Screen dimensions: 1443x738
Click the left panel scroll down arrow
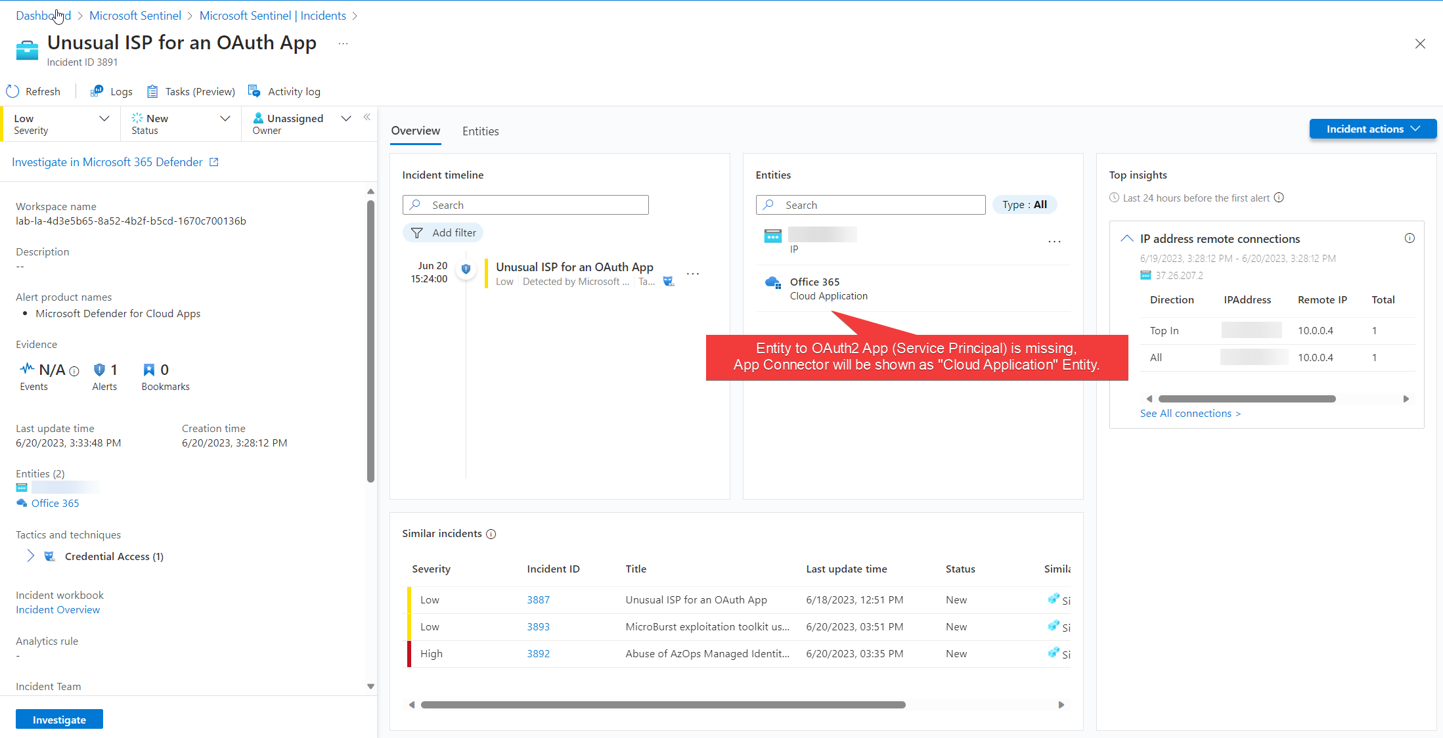(x=370, y=686)
